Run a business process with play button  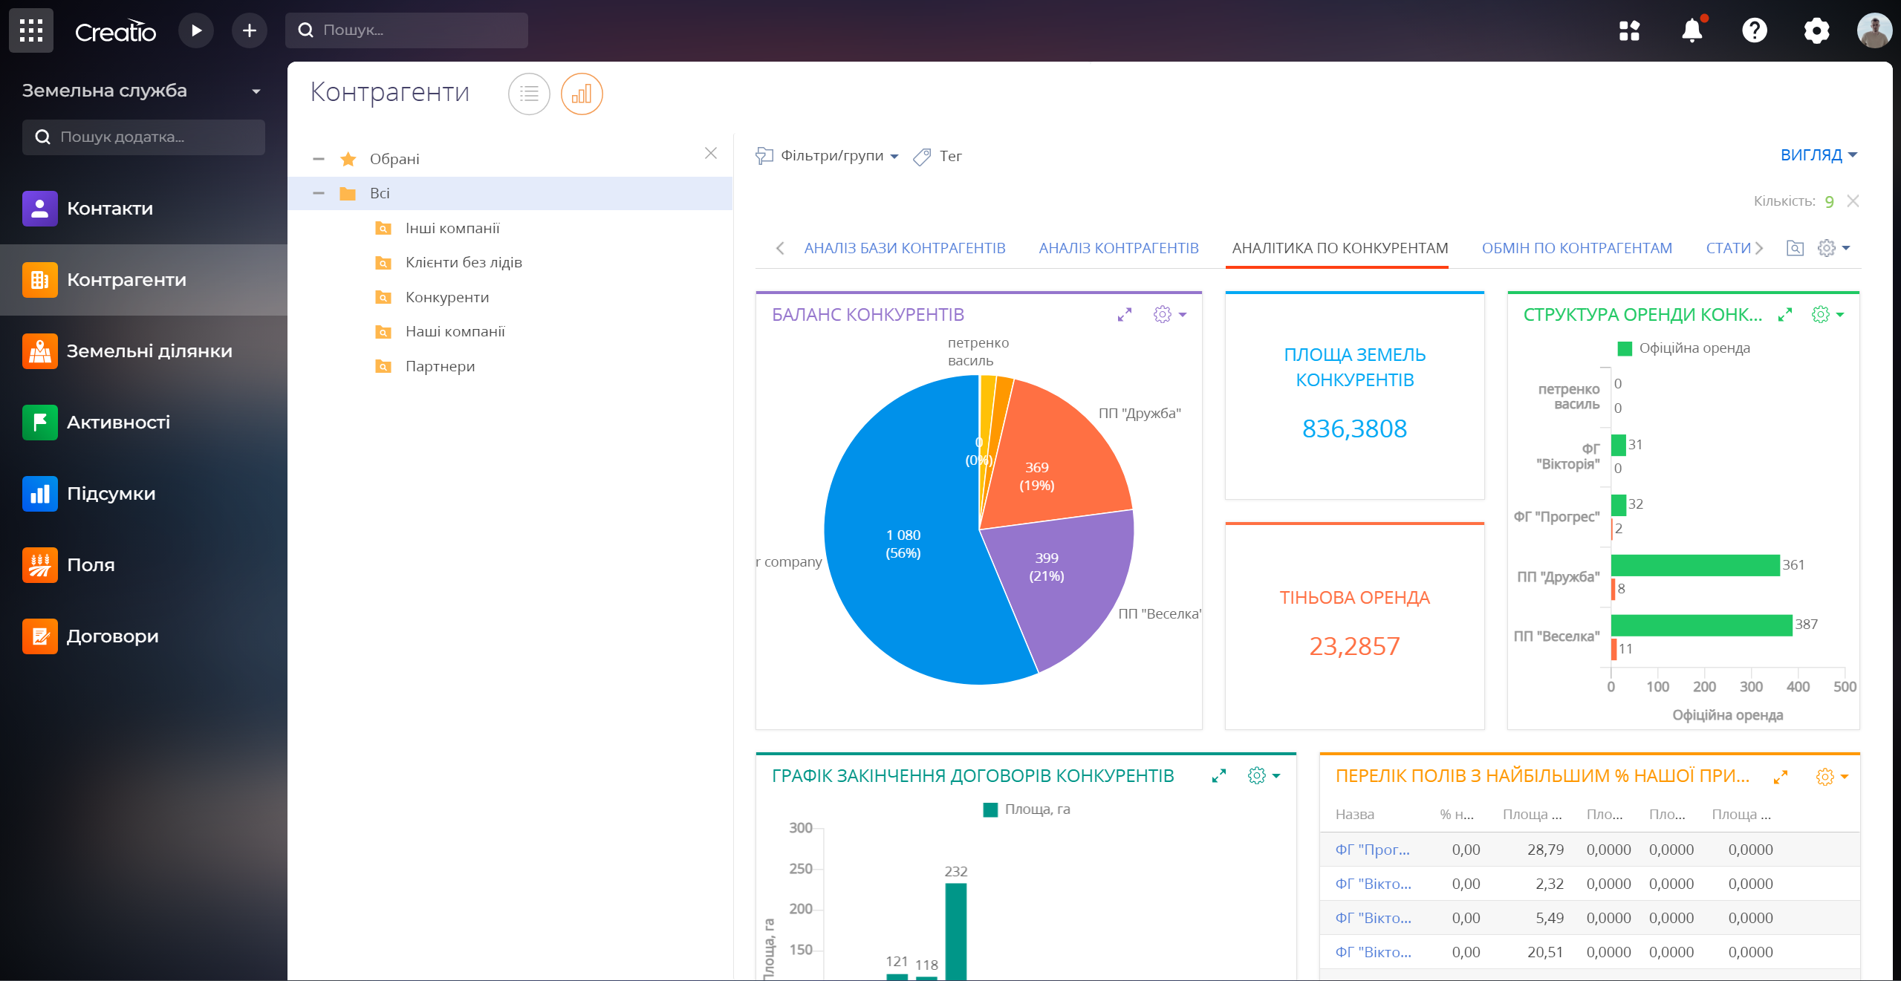coord(196,30)
